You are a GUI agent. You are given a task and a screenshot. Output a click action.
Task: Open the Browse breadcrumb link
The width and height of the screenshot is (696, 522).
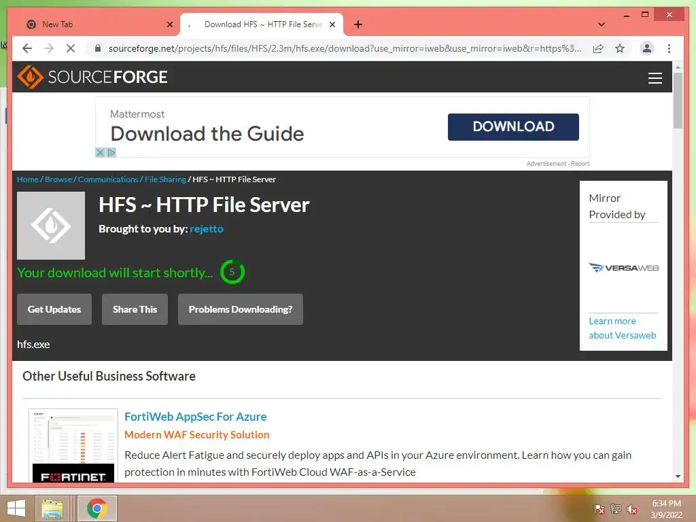pyautogui.click(x=58, y=179)
